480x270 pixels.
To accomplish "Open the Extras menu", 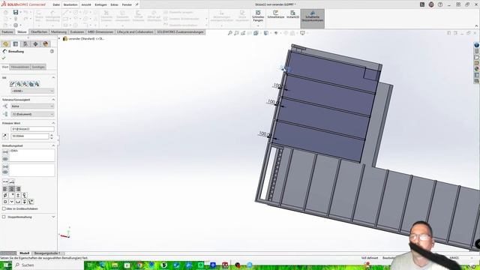I will [114, 4].
